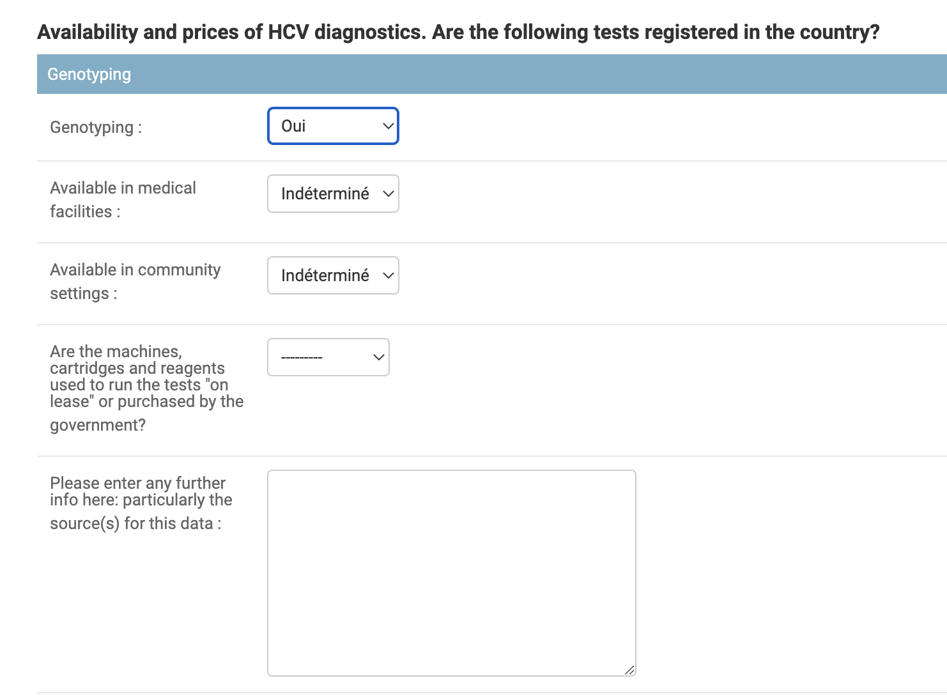Click the Available in community settings label
This screenshot has width=947, height=699.
point(135,281)
